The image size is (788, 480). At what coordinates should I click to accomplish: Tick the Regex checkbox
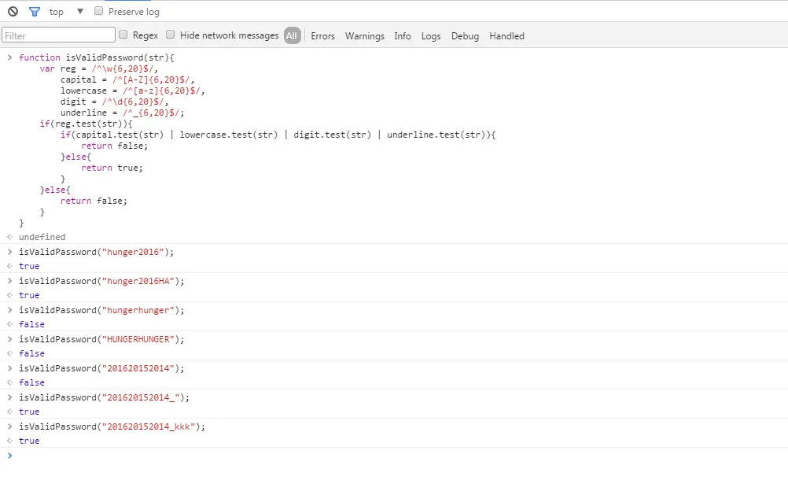[x=123, y=34]
